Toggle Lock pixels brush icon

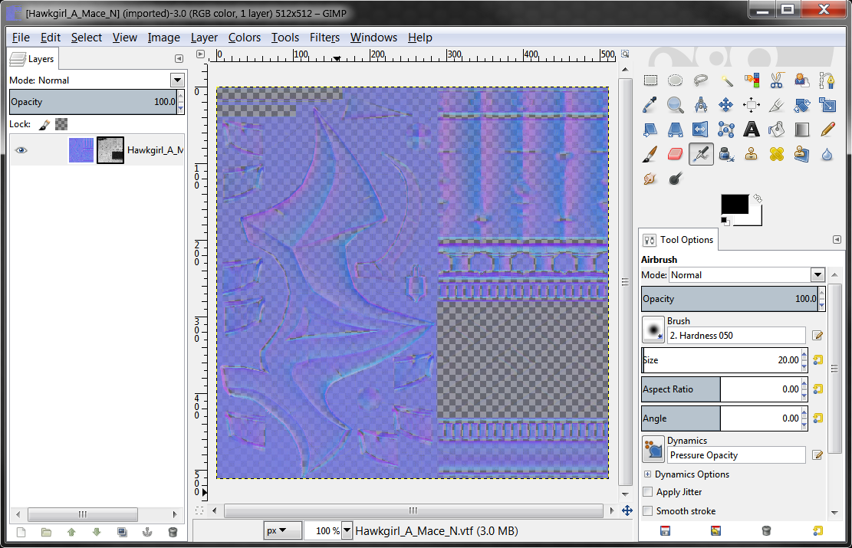44,124
